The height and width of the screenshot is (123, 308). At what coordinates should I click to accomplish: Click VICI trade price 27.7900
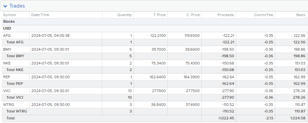(159, 91)
